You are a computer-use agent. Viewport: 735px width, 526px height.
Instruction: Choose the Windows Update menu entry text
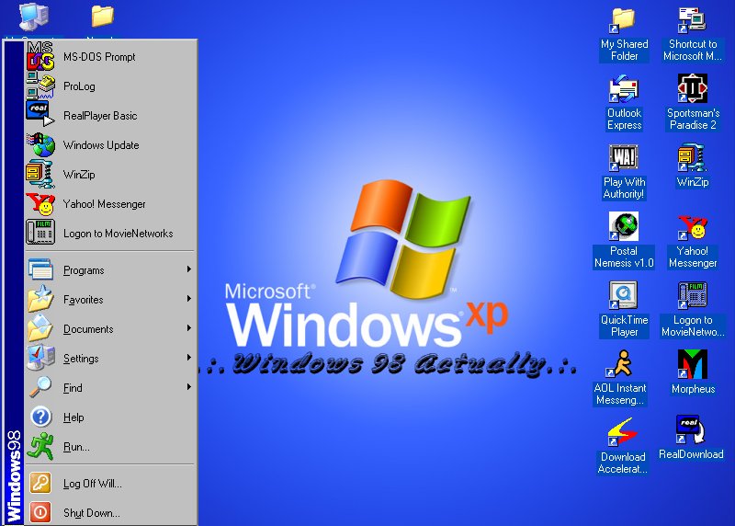101,145
